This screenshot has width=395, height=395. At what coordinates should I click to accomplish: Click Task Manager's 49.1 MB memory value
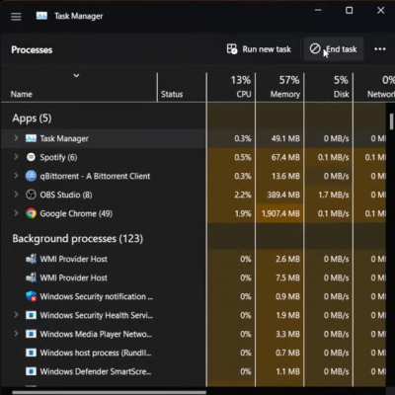click(x=285, y=138)
